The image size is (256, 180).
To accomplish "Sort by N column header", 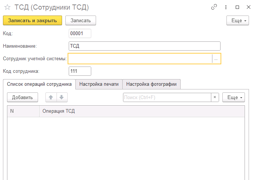I will pos(23,111).
